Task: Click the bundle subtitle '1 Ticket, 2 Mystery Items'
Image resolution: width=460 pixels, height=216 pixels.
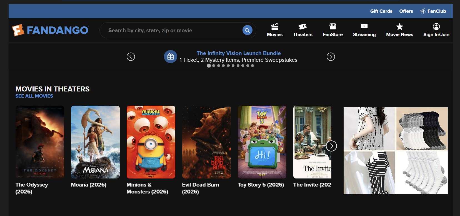Action: tap(238, 60)
